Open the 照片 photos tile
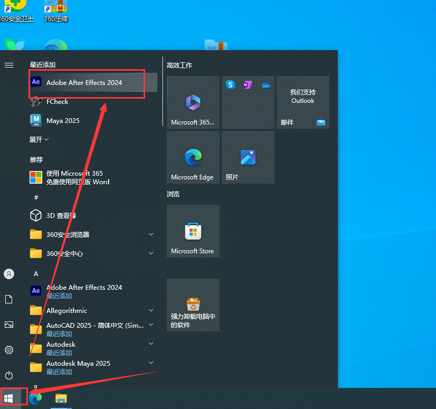436x409 pixels. click(248, 157)
